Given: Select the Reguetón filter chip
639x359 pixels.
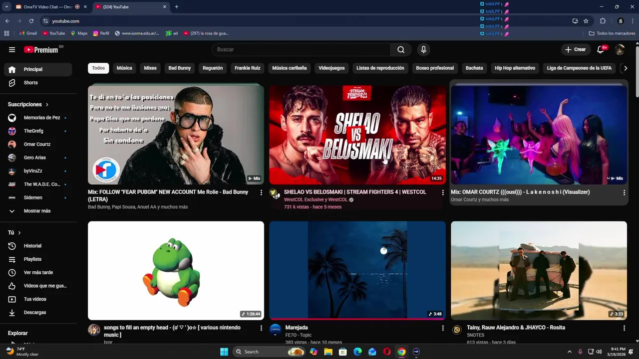Looking at the screenshot, I should tap(213, 68).
